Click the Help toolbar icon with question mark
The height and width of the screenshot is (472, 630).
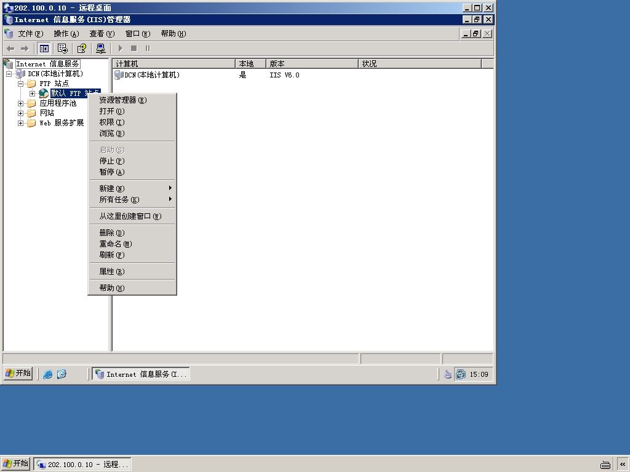tap(82, 49)
